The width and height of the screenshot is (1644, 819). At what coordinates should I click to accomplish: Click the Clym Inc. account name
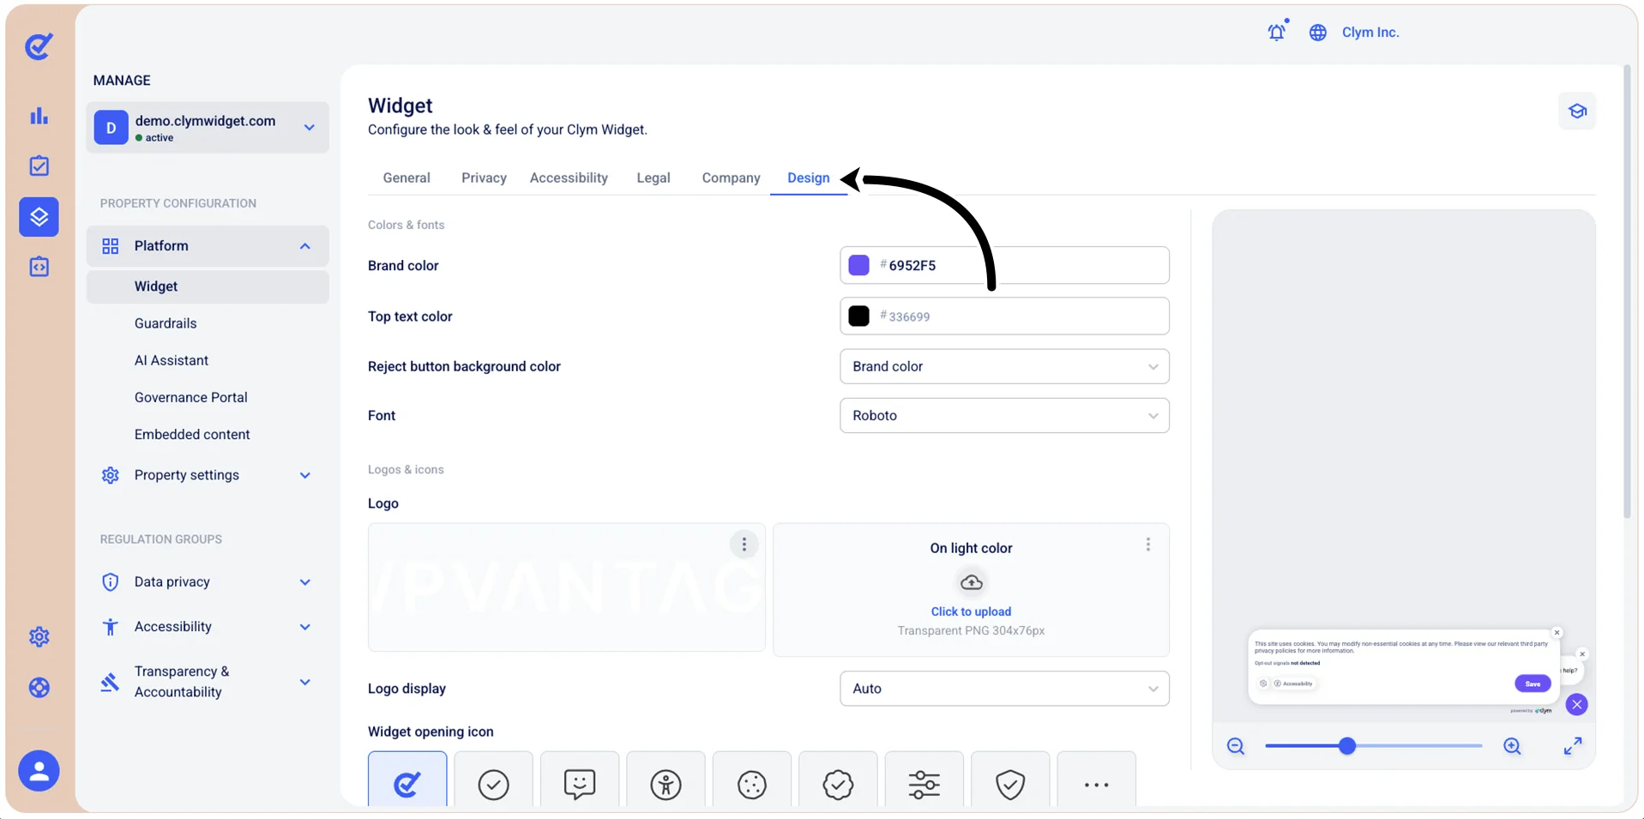[x=1370, y=33]
